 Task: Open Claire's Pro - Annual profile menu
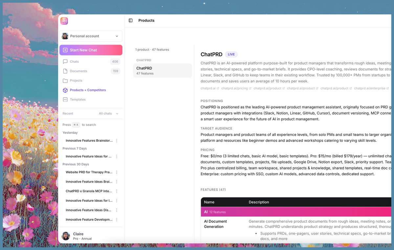point(91,236)
